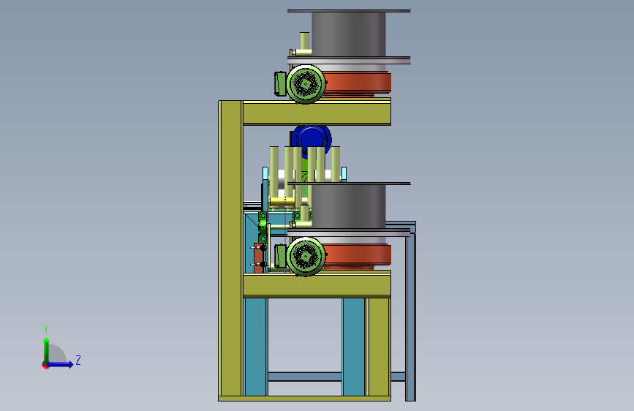Click the blue Z axis arrow of triad
This screenshot has width=634, height=411.
click(61, 364)
